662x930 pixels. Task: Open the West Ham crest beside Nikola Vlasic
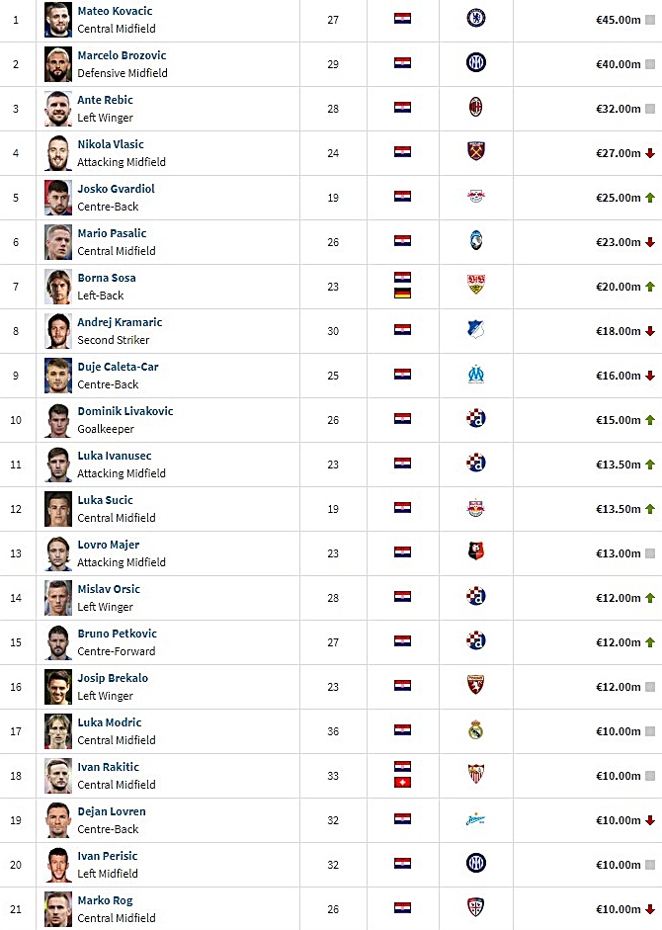pyautogui.click(x=475, y=152)
